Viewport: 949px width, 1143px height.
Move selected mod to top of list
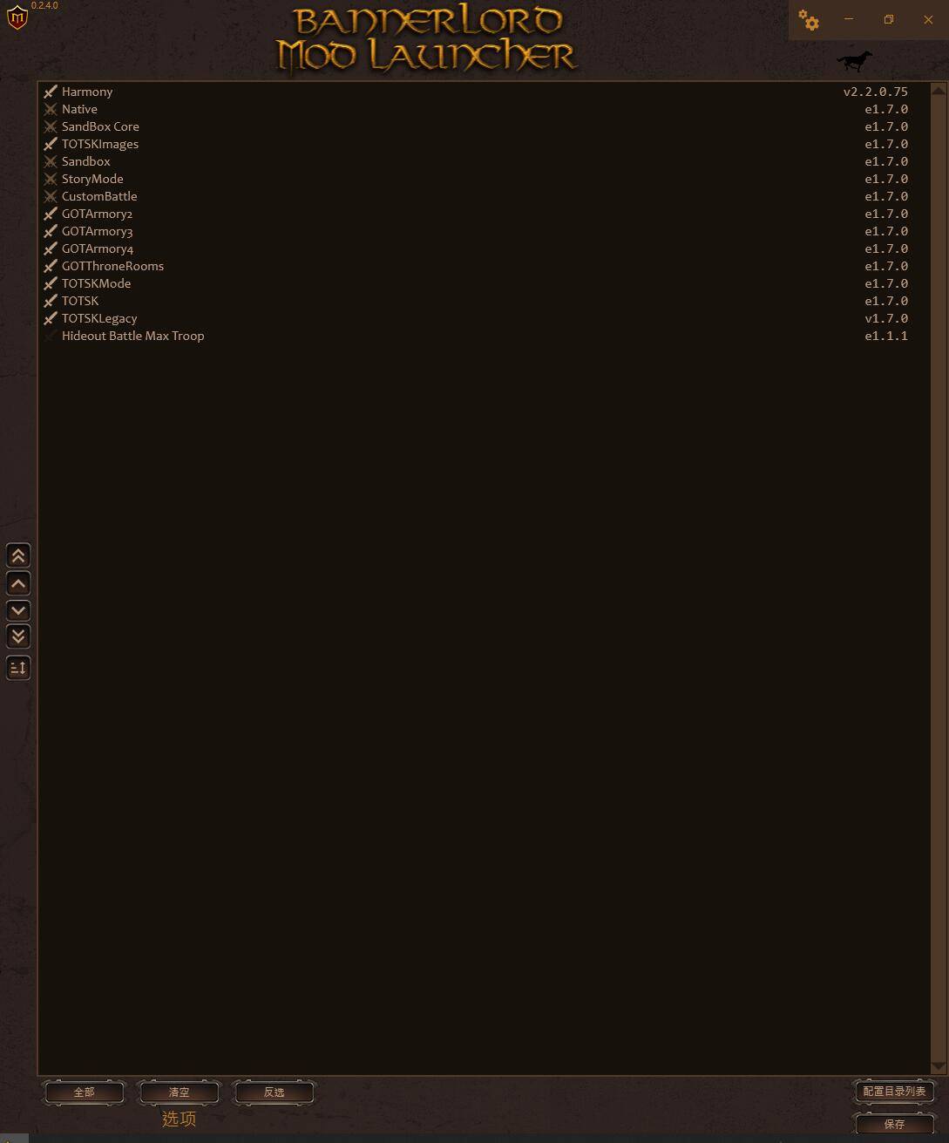click(18, 555)
